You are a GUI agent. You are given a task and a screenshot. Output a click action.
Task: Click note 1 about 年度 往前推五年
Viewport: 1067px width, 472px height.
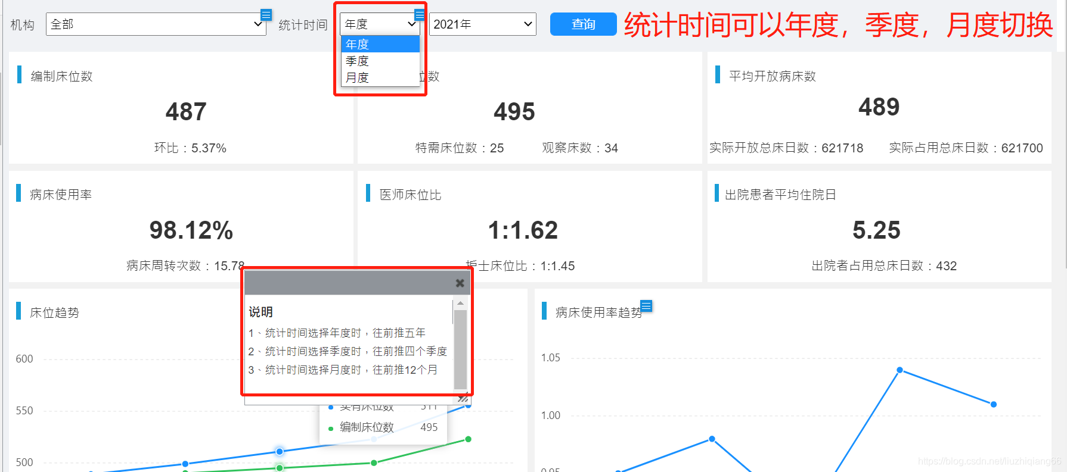pos(337,333)
